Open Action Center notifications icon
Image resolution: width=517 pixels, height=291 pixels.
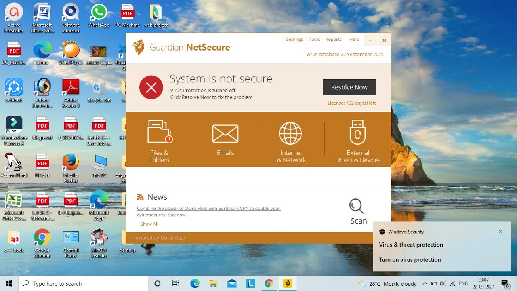tap(505, 283)
